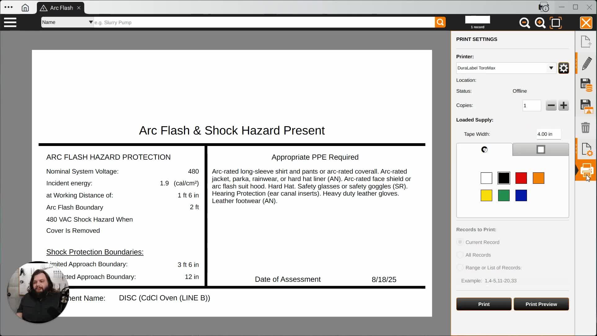The width and height of the screenshot is (597, 336).
Task: Select Current Record radio option
Action: [x=460, y=242]
